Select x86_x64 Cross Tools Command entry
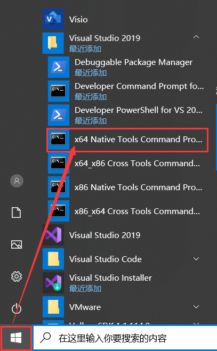217x351 pixels. coord(128,211)
